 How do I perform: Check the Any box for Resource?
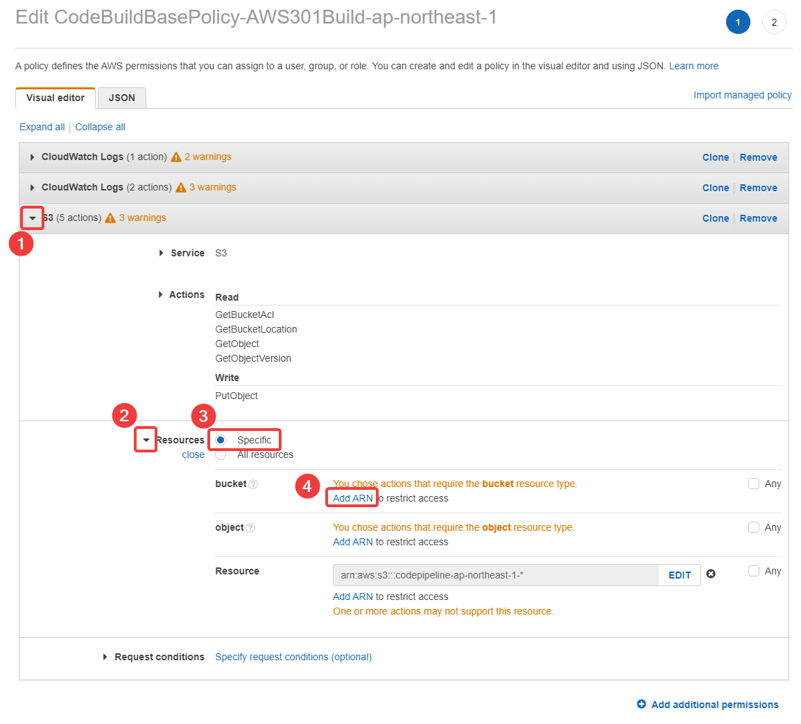click(x=753, y=571)
